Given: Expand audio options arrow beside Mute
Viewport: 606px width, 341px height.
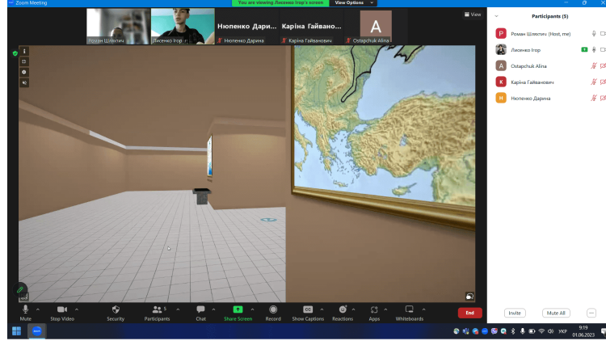Looking at the screenshot, I should coord(38,309).
